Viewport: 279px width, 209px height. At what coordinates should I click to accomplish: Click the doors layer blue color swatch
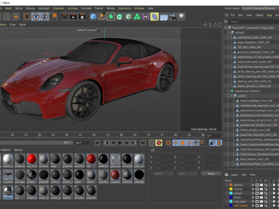[231, 197]
